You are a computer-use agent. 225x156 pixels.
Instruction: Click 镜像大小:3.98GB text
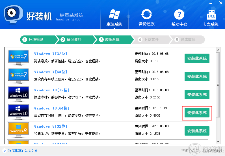coord(147,115)
